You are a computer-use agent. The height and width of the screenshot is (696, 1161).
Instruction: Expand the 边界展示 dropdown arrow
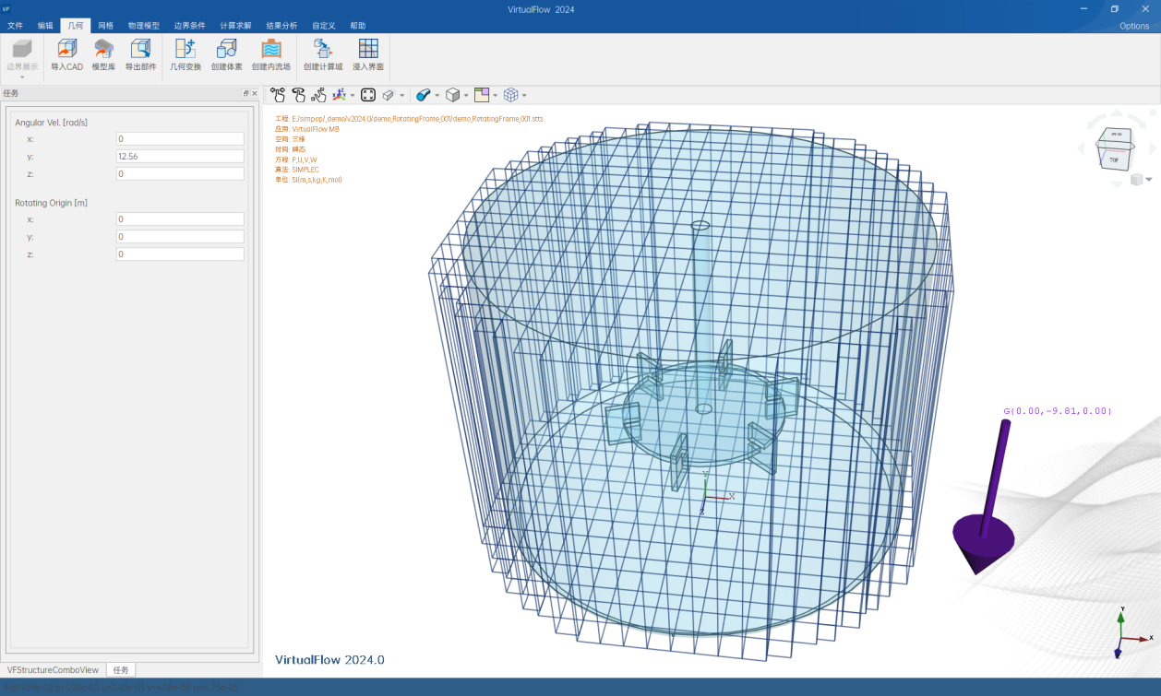pyautogui.click(x=22, y=77)
